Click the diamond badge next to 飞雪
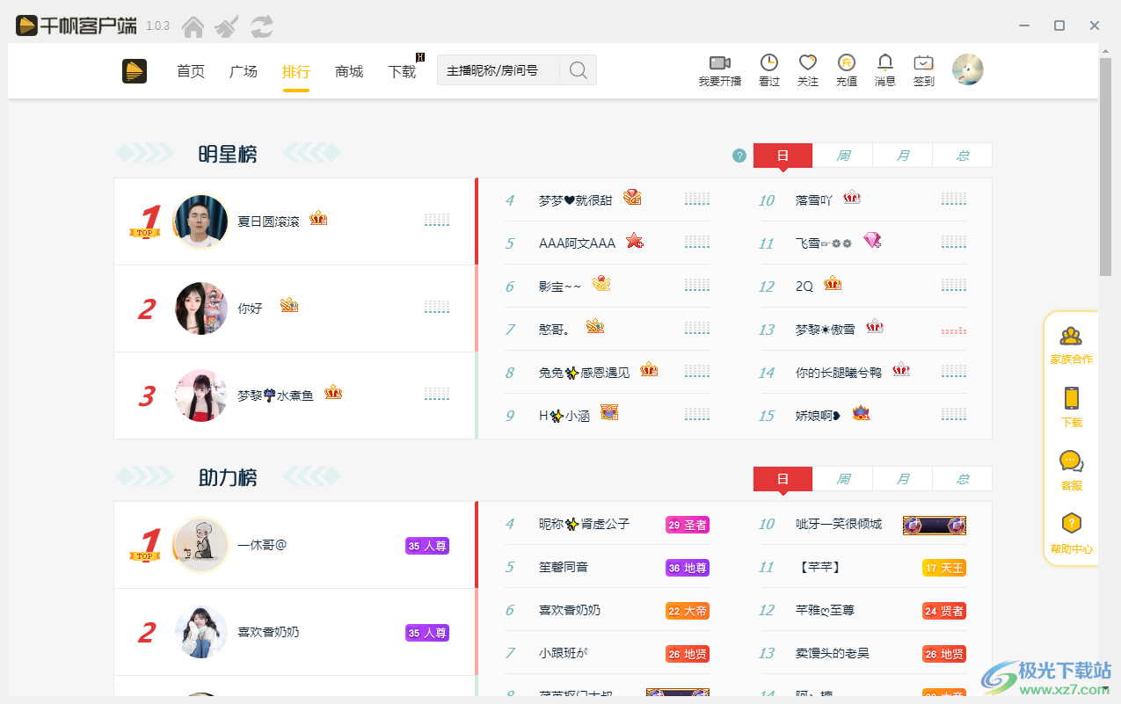Image resolution: width=1121 pixels, height=704 pixels. click(872, 240)
